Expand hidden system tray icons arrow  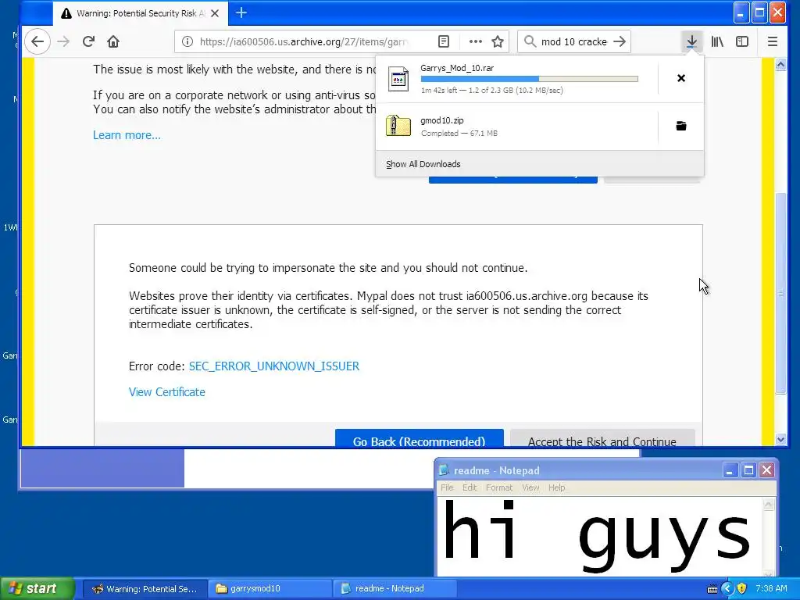point(727,589)
